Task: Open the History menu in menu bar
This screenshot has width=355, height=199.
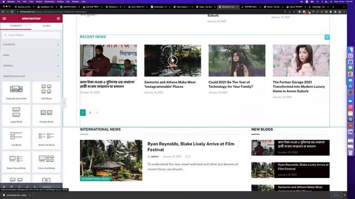Action: click(x=39, y=2)
